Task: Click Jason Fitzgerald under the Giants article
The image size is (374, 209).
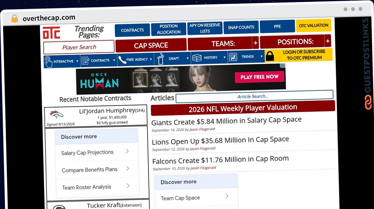Action: coord(202,129)
